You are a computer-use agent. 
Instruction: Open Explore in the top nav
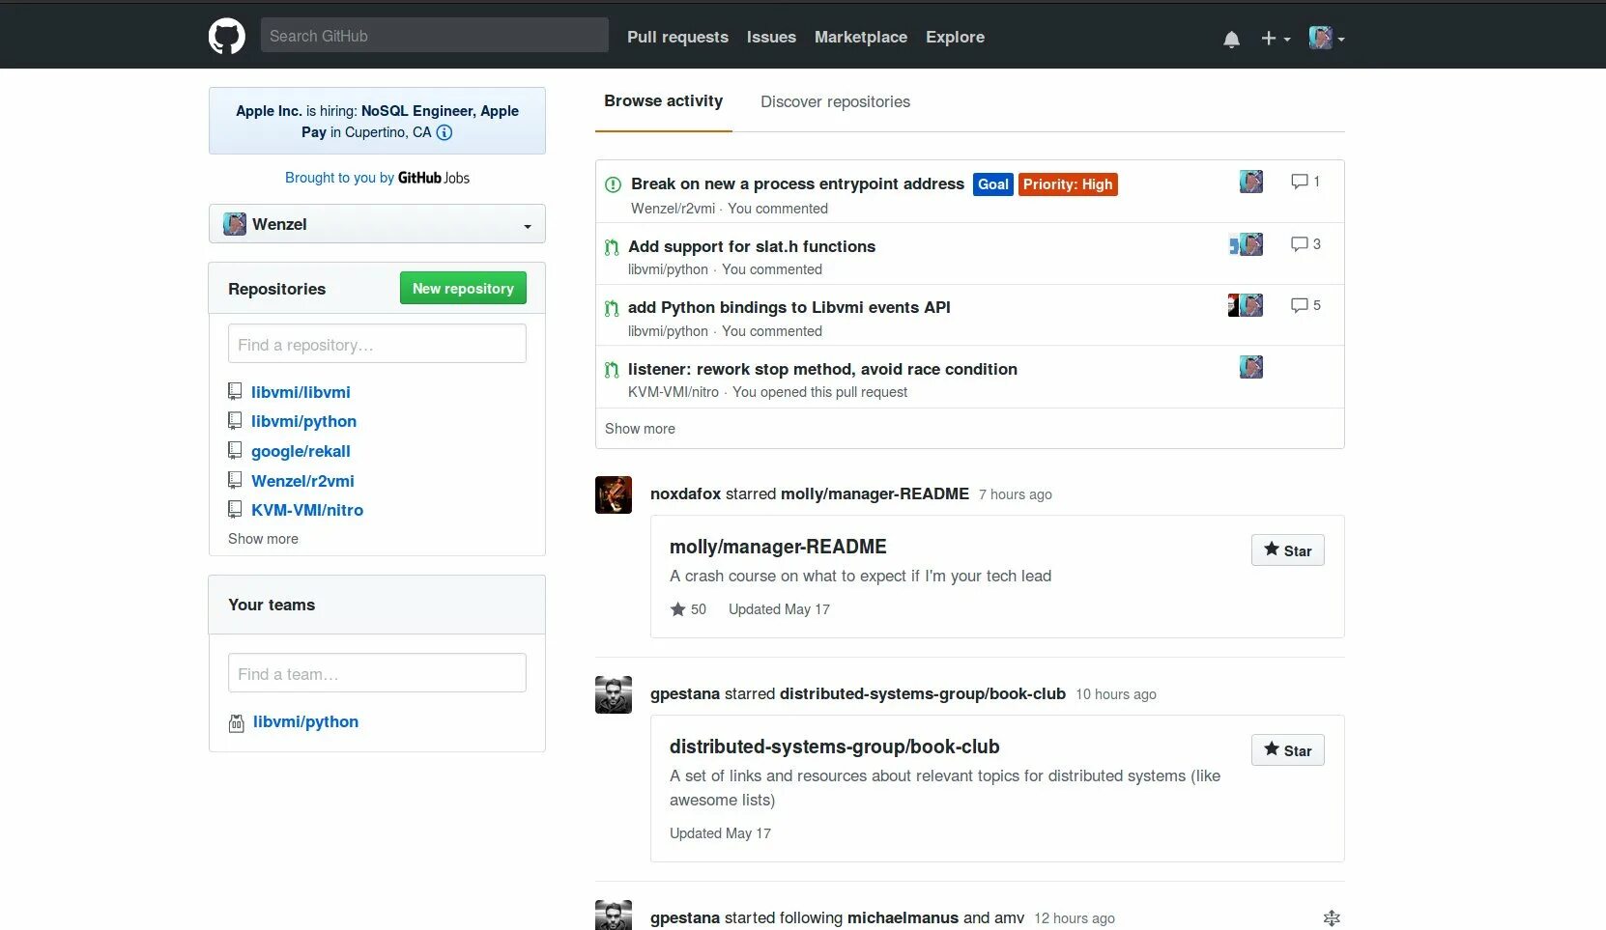[955, 37]
